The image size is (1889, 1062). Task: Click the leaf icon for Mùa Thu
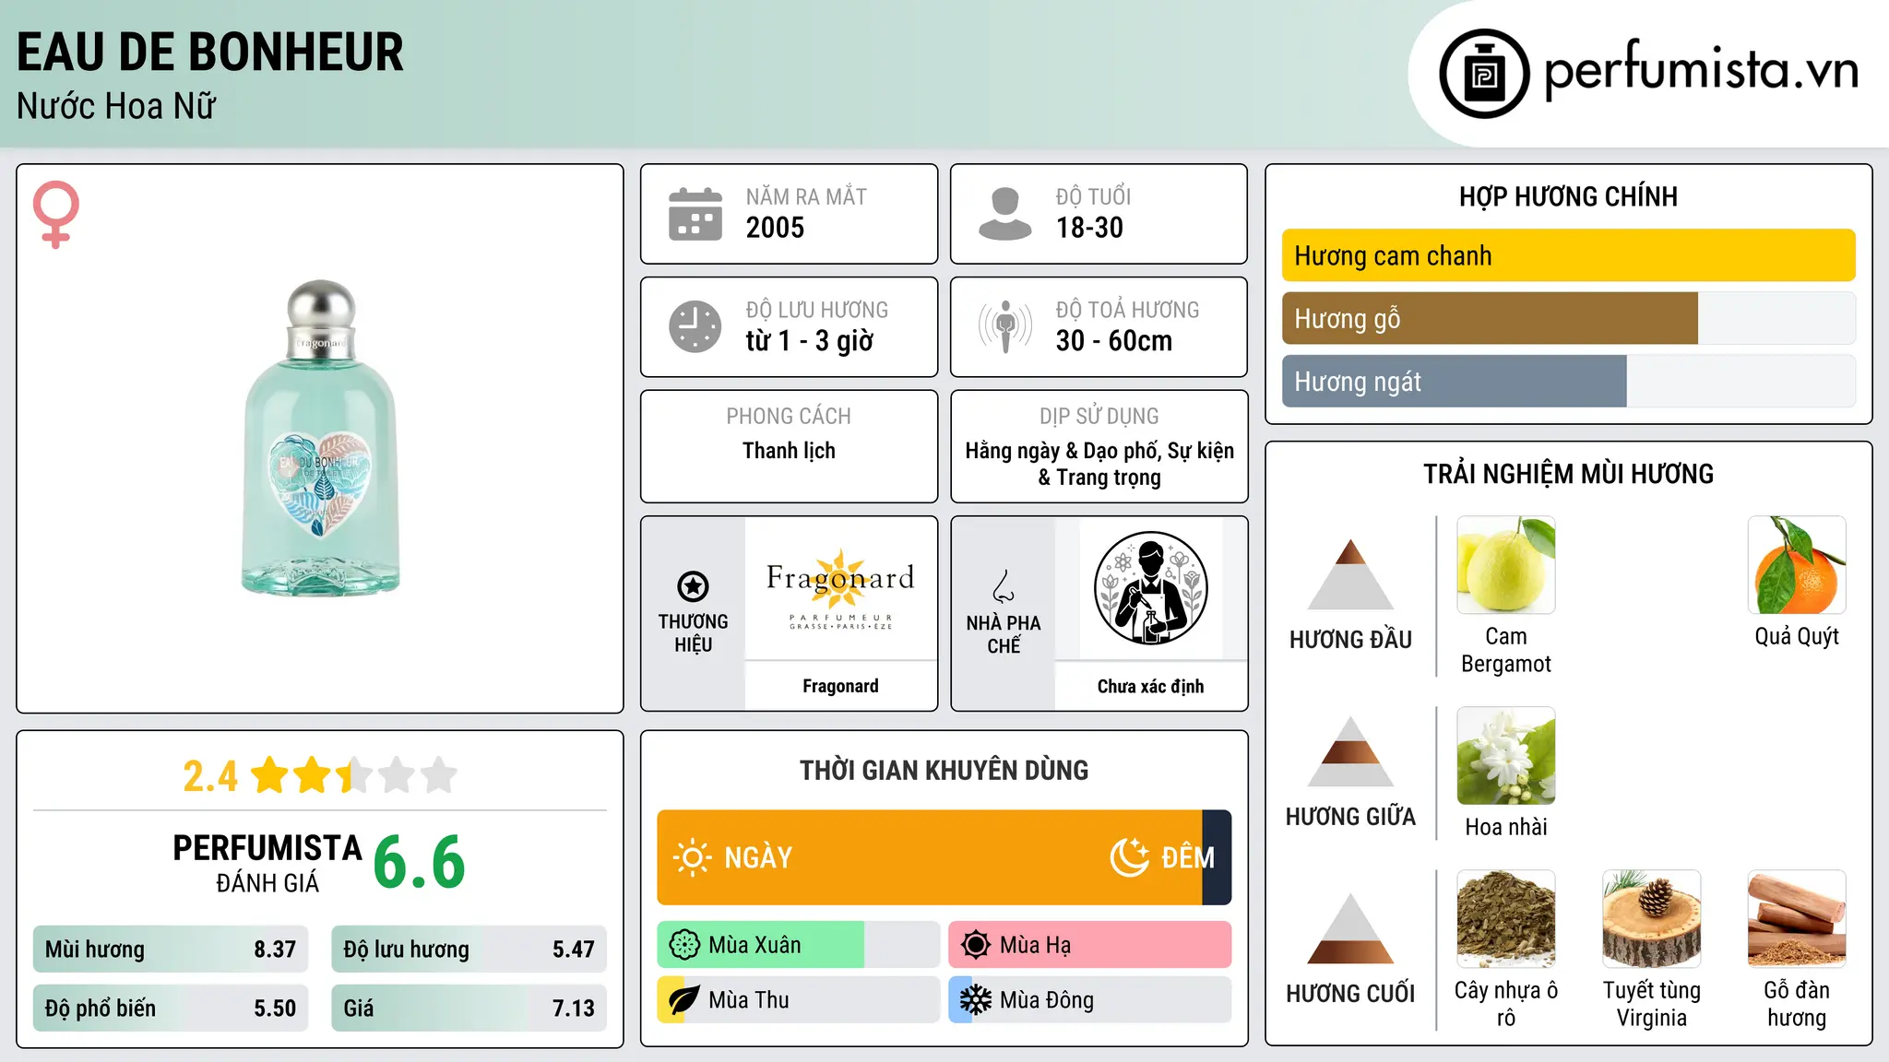[x=684, y=1000]
